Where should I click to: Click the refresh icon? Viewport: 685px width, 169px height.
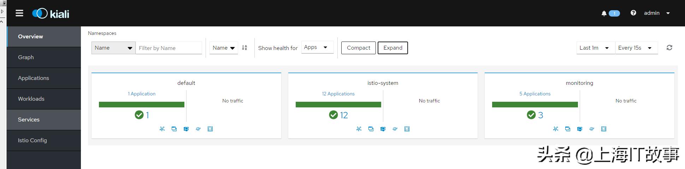coord(669,48)
